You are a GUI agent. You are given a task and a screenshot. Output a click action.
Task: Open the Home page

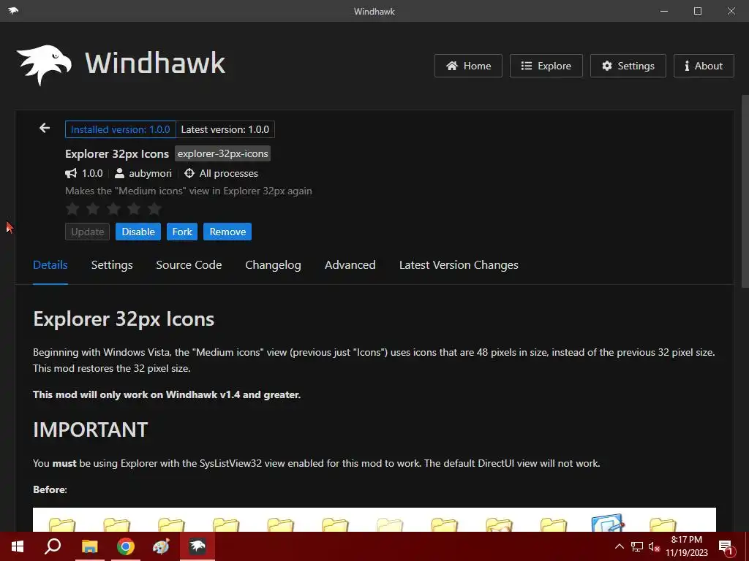pos(468,66)
